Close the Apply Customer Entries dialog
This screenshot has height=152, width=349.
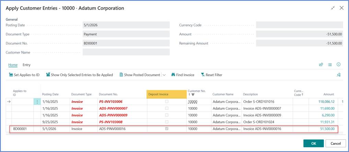point(341,8)
